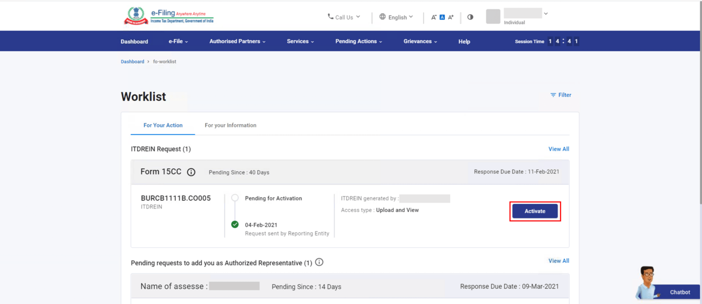Open the Filter option for Worklist
The image size is (702, 304).
point(561,95)
